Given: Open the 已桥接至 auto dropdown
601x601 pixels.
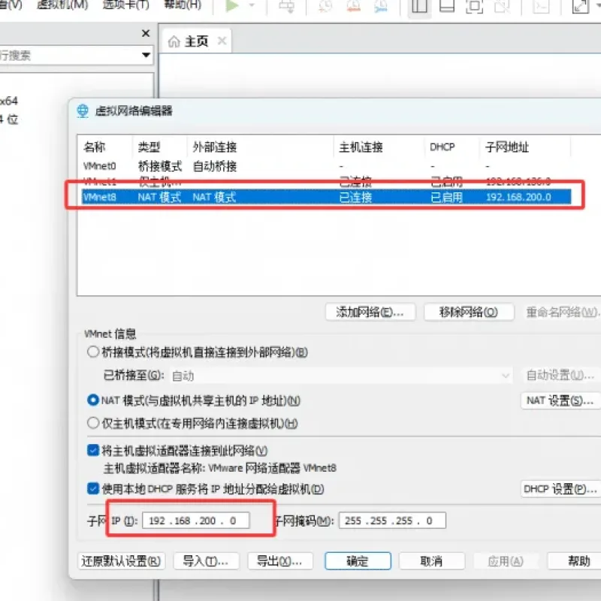Looking at the screenshot, I should (340, 376).
